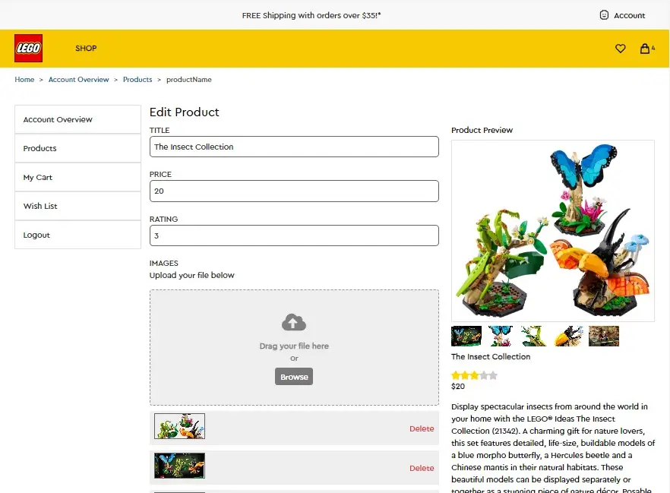670x493 pixels.
Task: Click the Account smiley face icon
Action: pos(604,15)
